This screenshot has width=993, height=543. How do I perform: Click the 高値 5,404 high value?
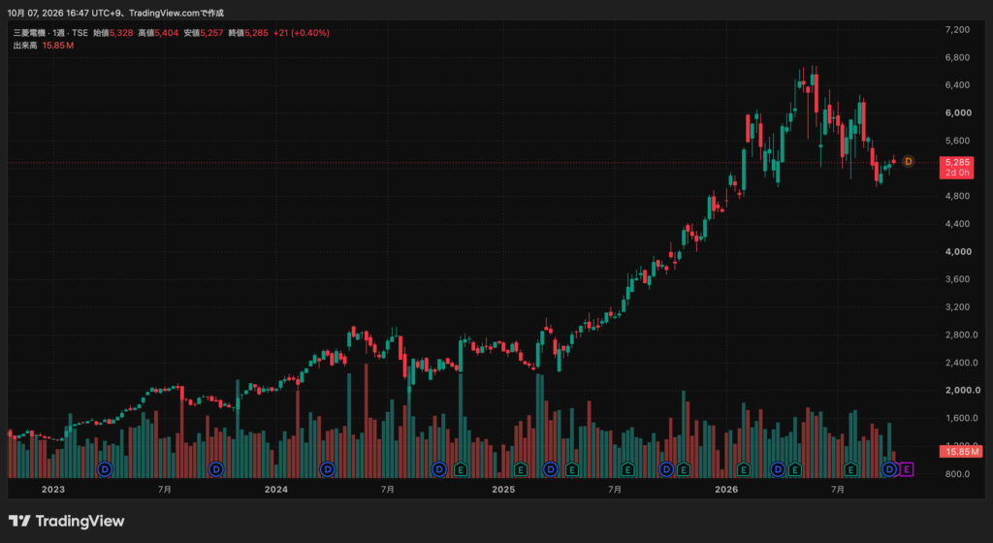click(x=158, y=33)
